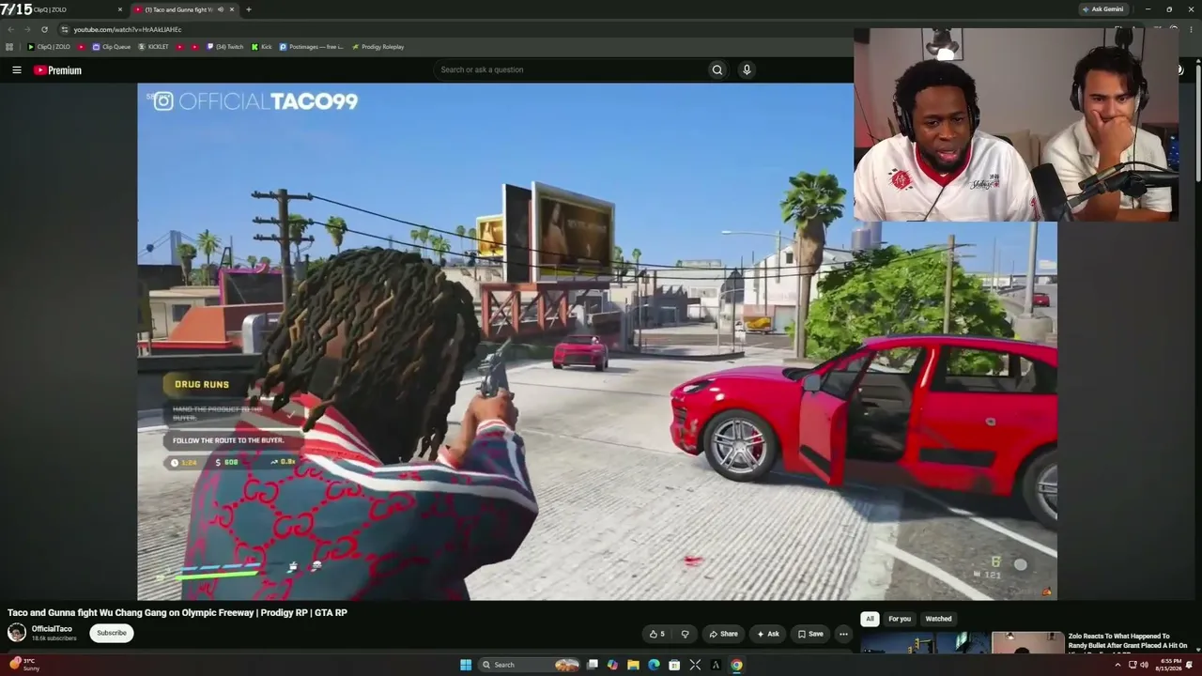The image size is (1202, 676).
Task: Open the notification bell in system tray
Action: (1190, 665)
